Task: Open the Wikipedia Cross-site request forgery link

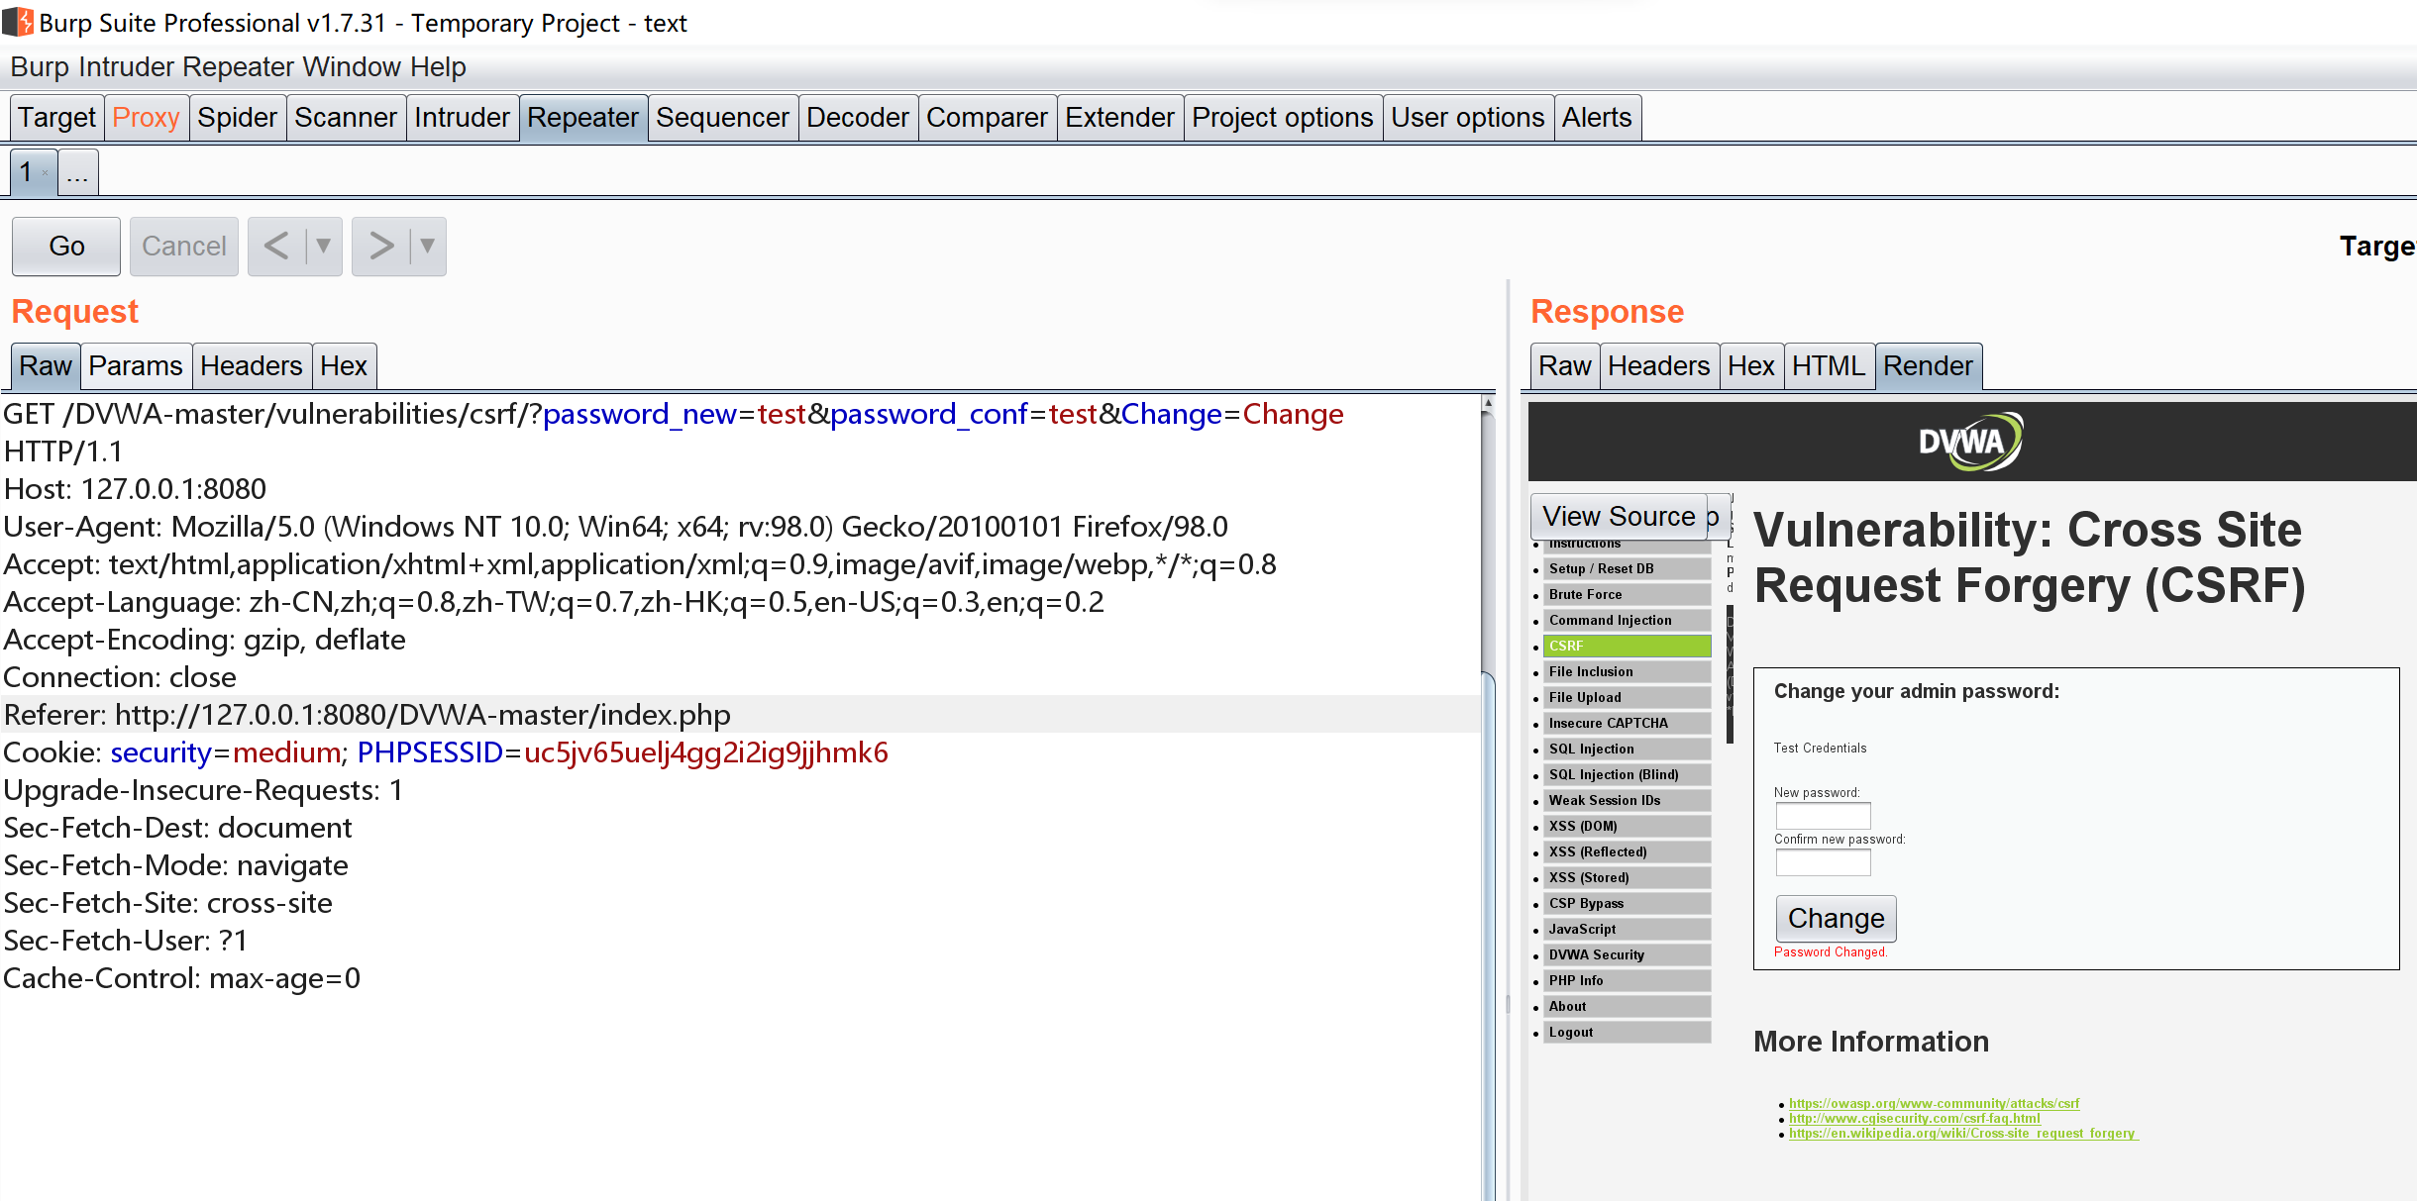Action: 1963,1133
